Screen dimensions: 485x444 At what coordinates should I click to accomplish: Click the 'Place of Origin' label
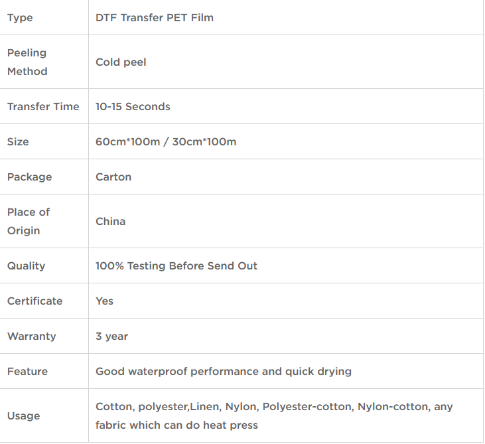coord(28,221)
